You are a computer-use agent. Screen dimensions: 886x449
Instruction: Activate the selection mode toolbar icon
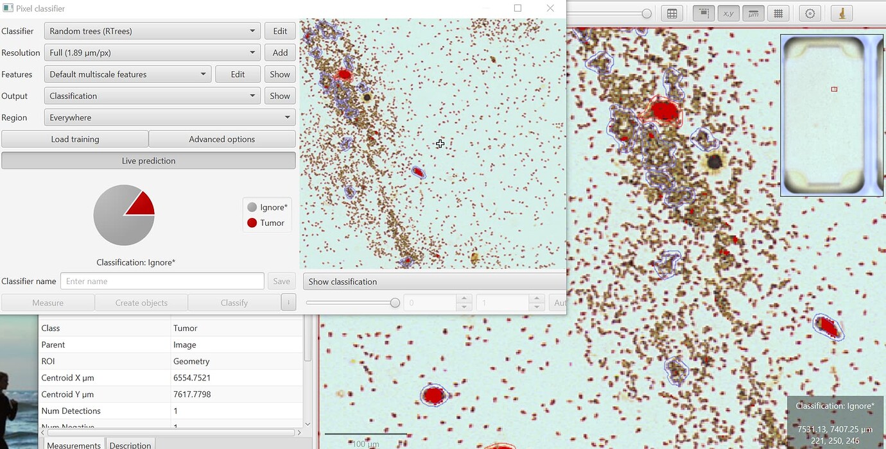[703, 13]
